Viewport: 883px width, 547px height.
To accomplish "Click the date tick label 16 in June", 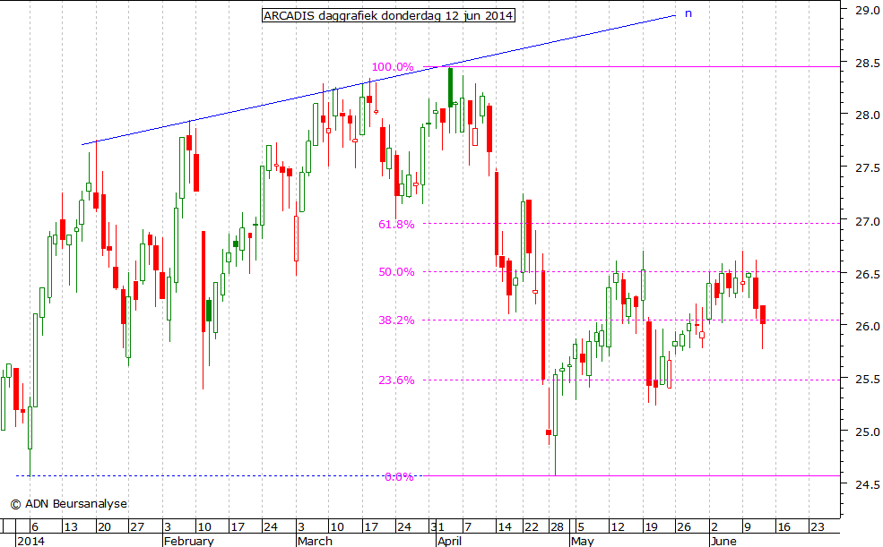I will tap(783, 526).
